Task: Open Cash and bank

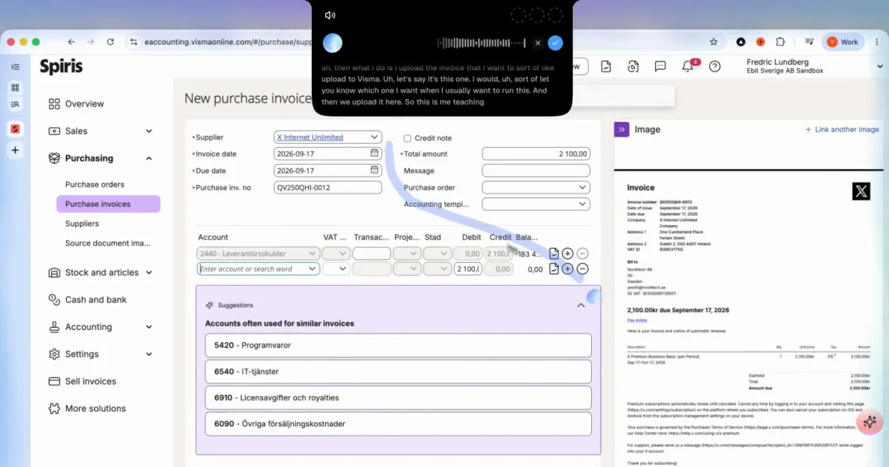Action: pos(96,300)
